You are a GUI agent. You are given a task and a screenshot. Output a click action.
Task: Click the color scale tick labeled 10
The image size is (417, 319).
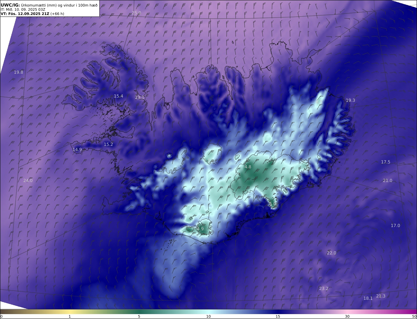208,316
